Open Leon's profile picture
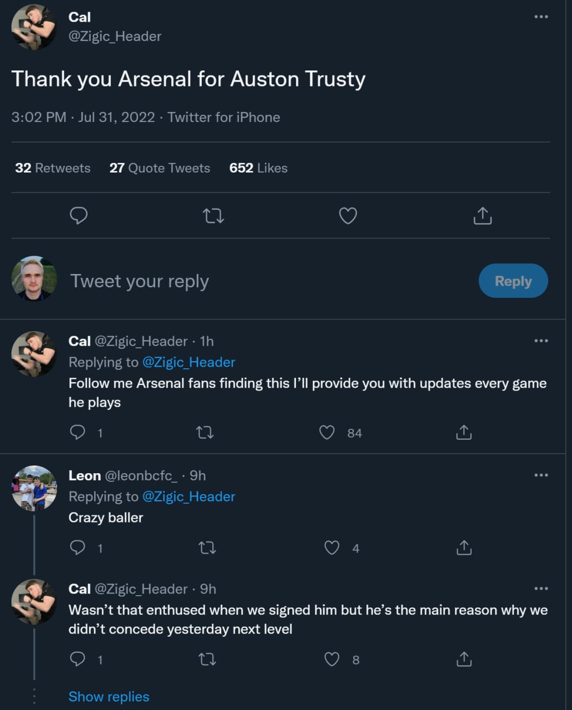 click(x=34, y=488)
